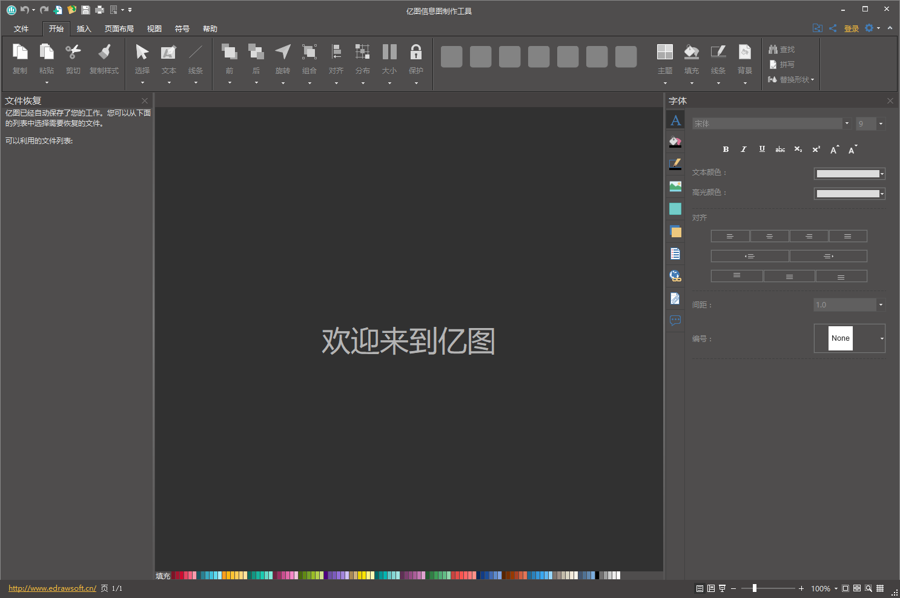Open the 100% zoom level dropdown
The image size is (900, 598).
[836, 588]
